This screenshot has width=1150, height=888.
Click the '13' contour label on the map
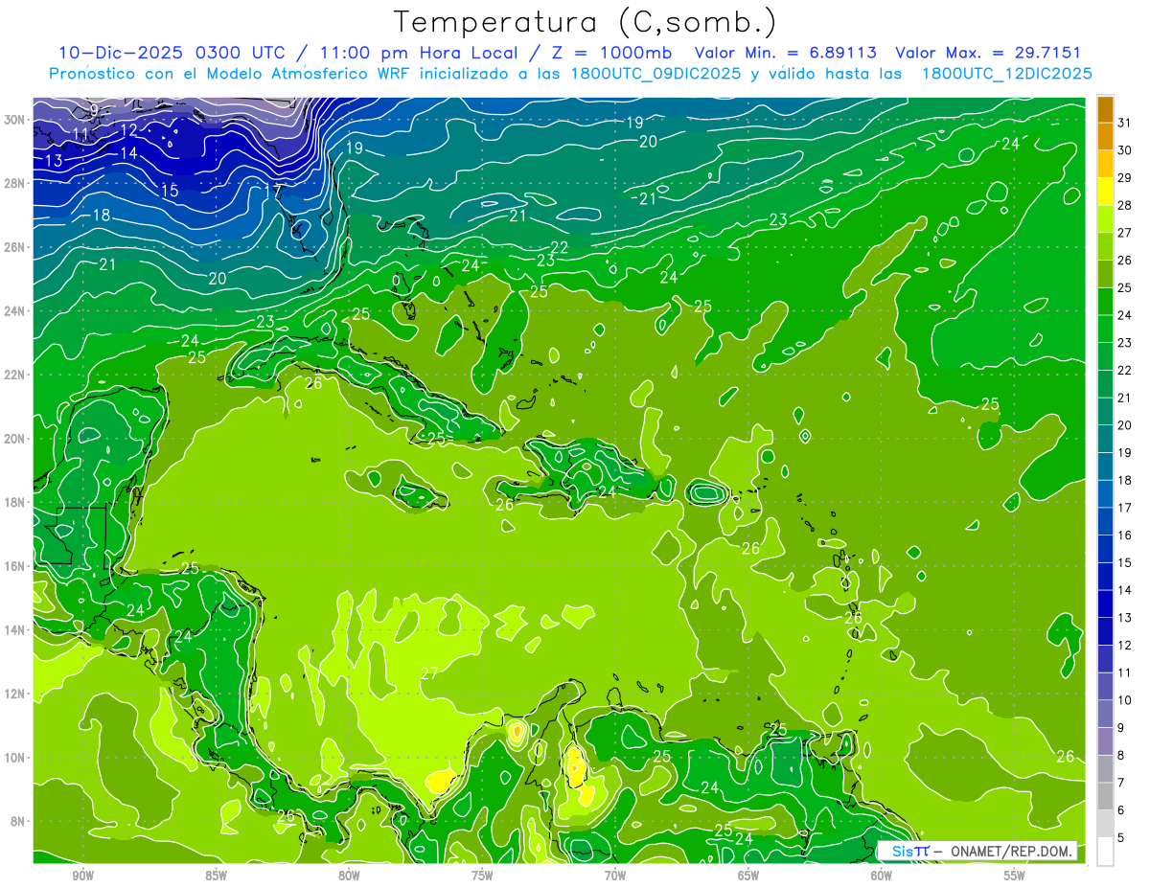(x=54, y=161)
